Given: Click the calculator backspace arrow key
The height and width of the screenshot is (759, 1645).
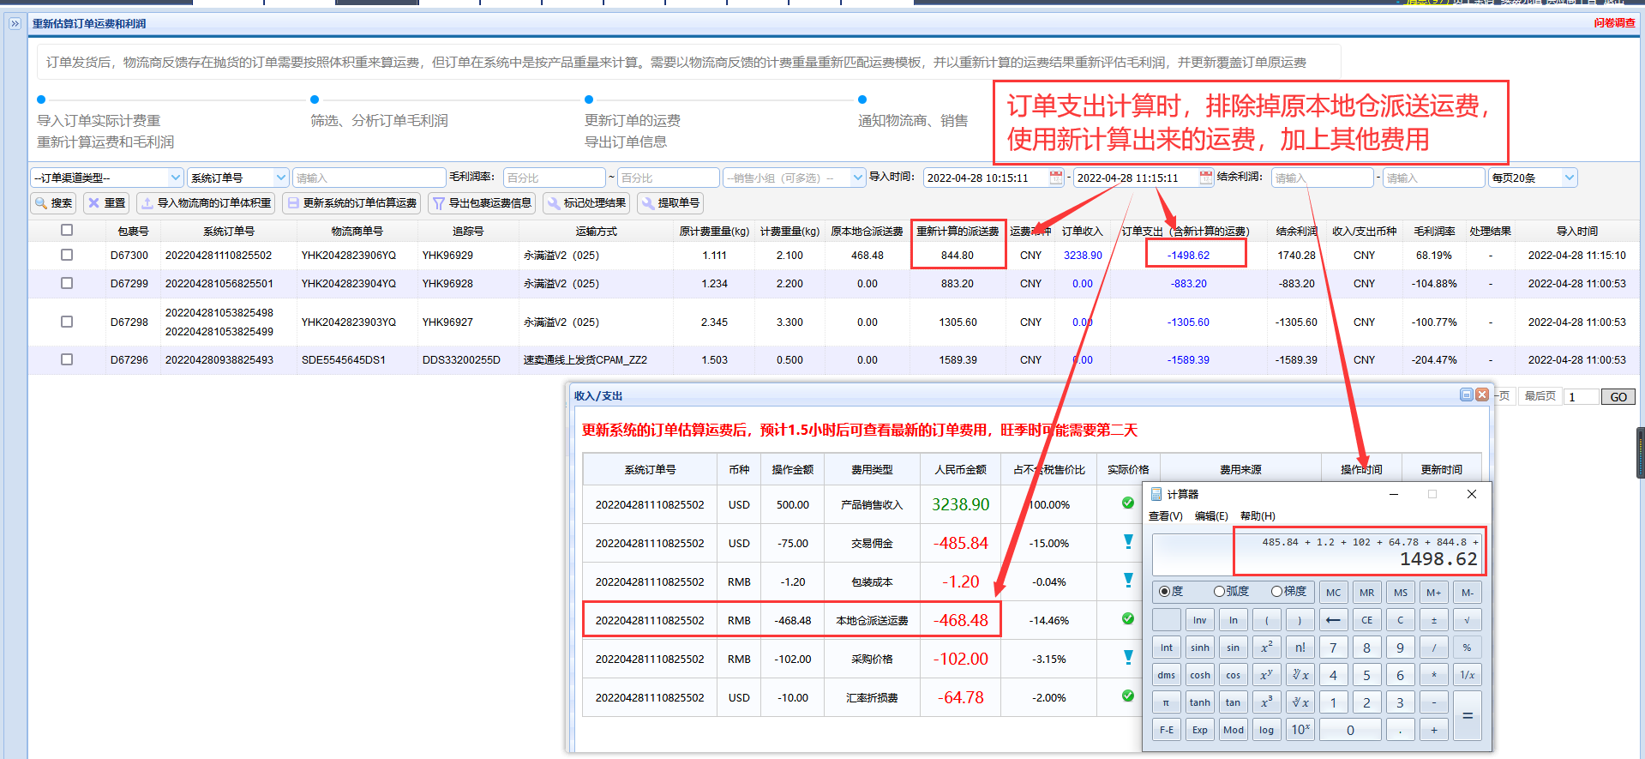Looking at the screenshot, I should point(1333,620).
